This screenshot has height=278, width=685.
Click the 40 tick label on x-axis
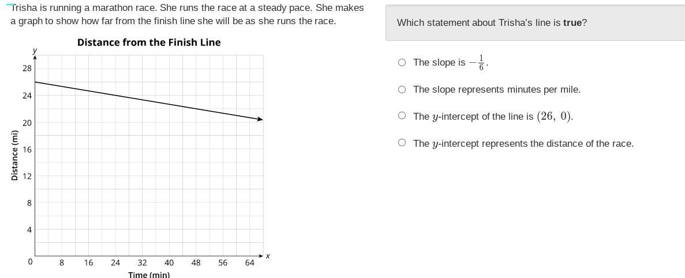pyautogui.click(x=169, y=263)
